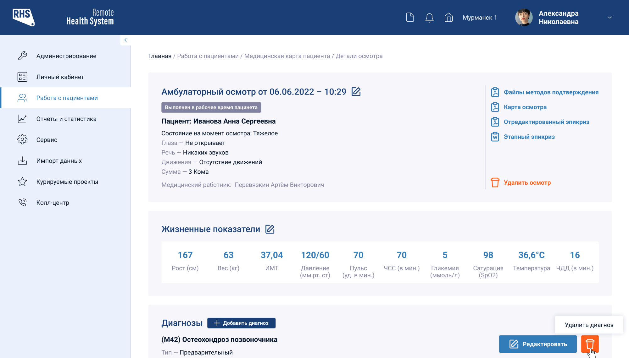Click the orange trash delete diagnosis button

coord(589,344)
